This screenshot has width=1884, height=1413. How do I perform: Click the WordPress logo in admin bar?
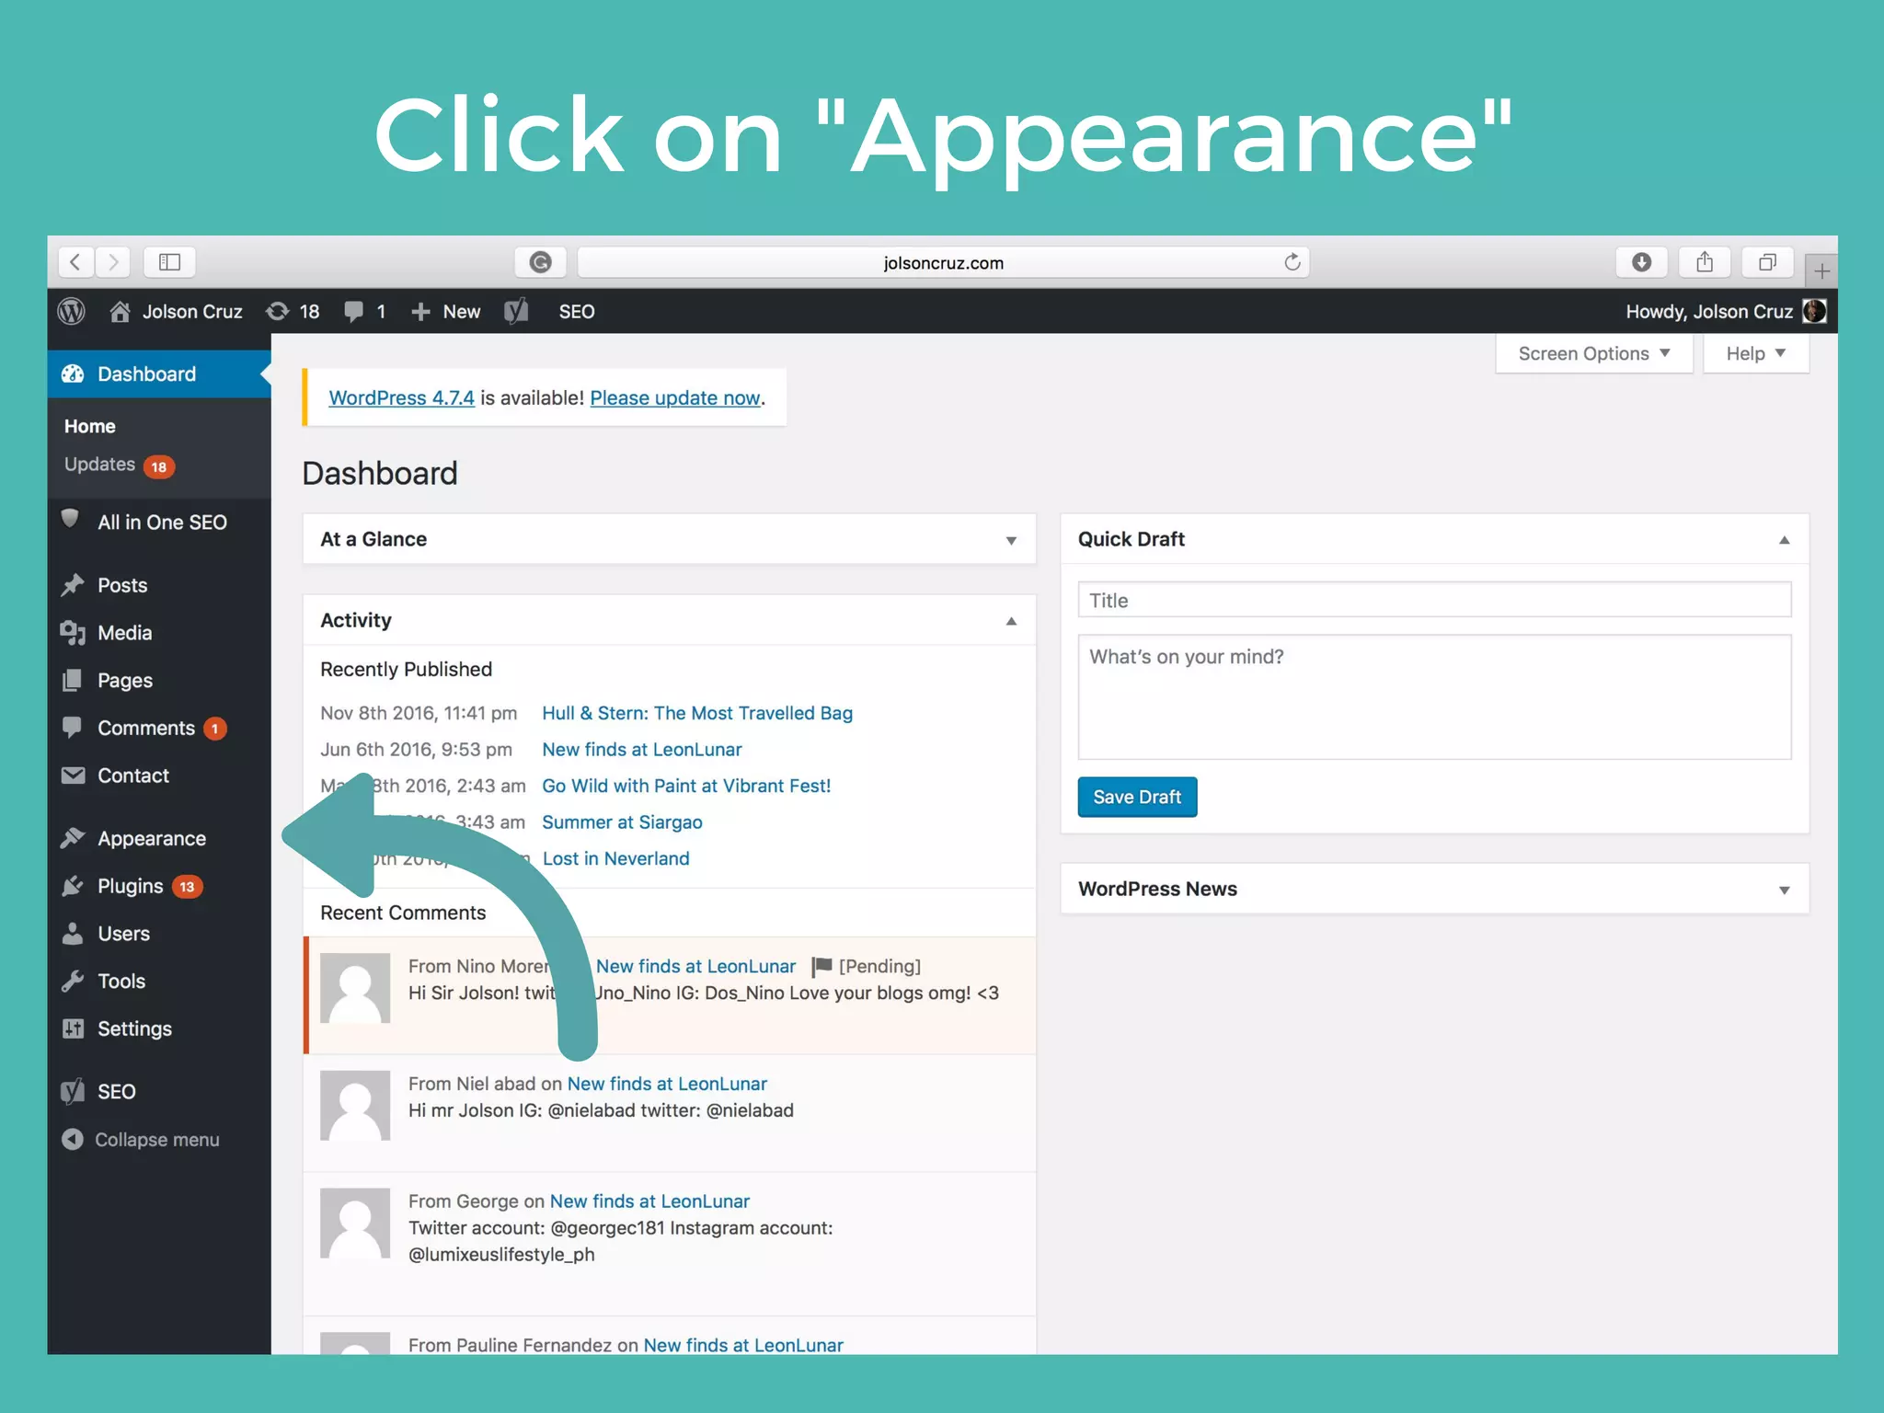coord(72,311)
